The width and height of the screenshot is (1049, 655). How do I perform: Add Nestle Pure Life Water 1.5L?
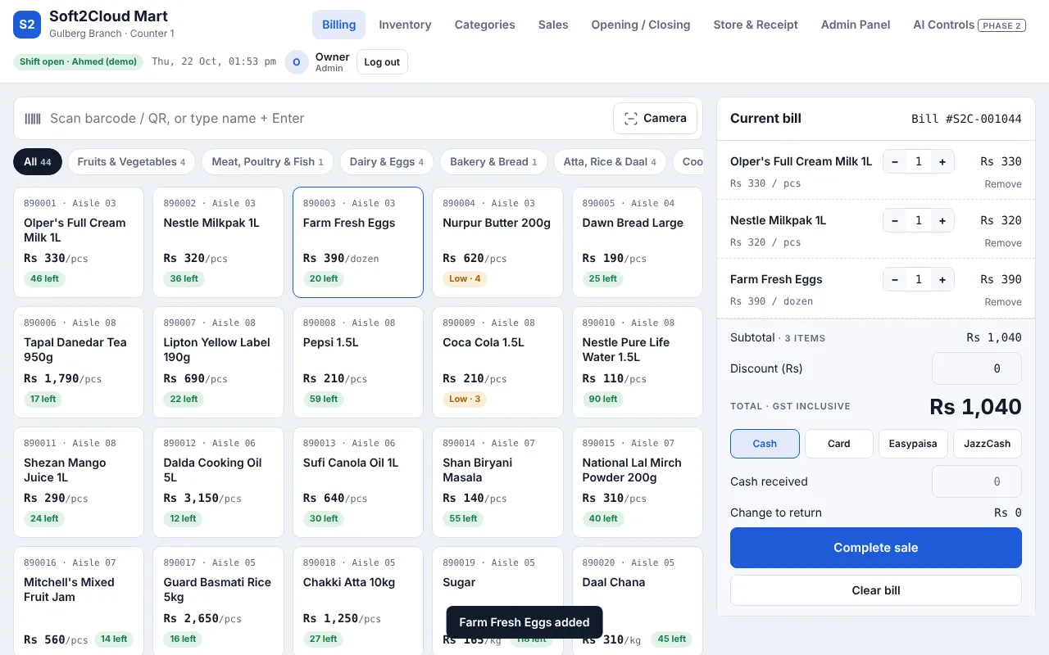(x=638, y=363)
